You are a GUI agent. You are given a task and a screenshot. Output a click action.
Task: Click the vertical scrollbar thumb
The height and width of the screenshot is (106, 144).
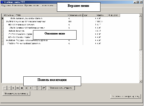tap(141, 33)
